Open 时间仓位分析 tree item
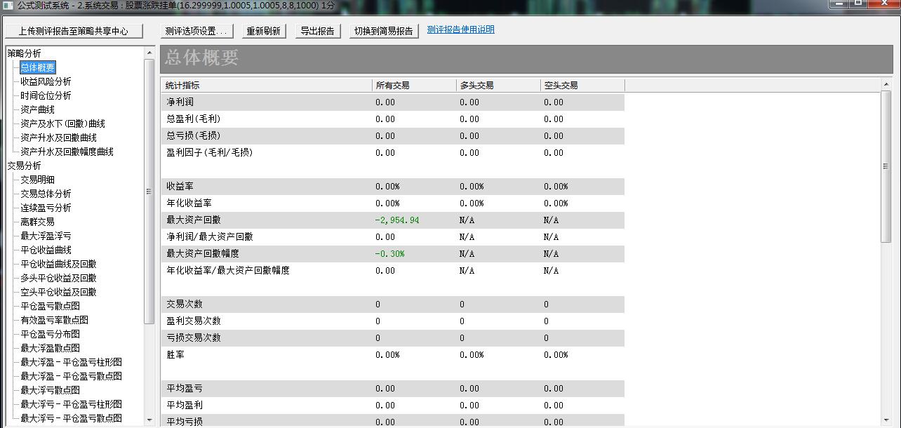 pos(46,95)
